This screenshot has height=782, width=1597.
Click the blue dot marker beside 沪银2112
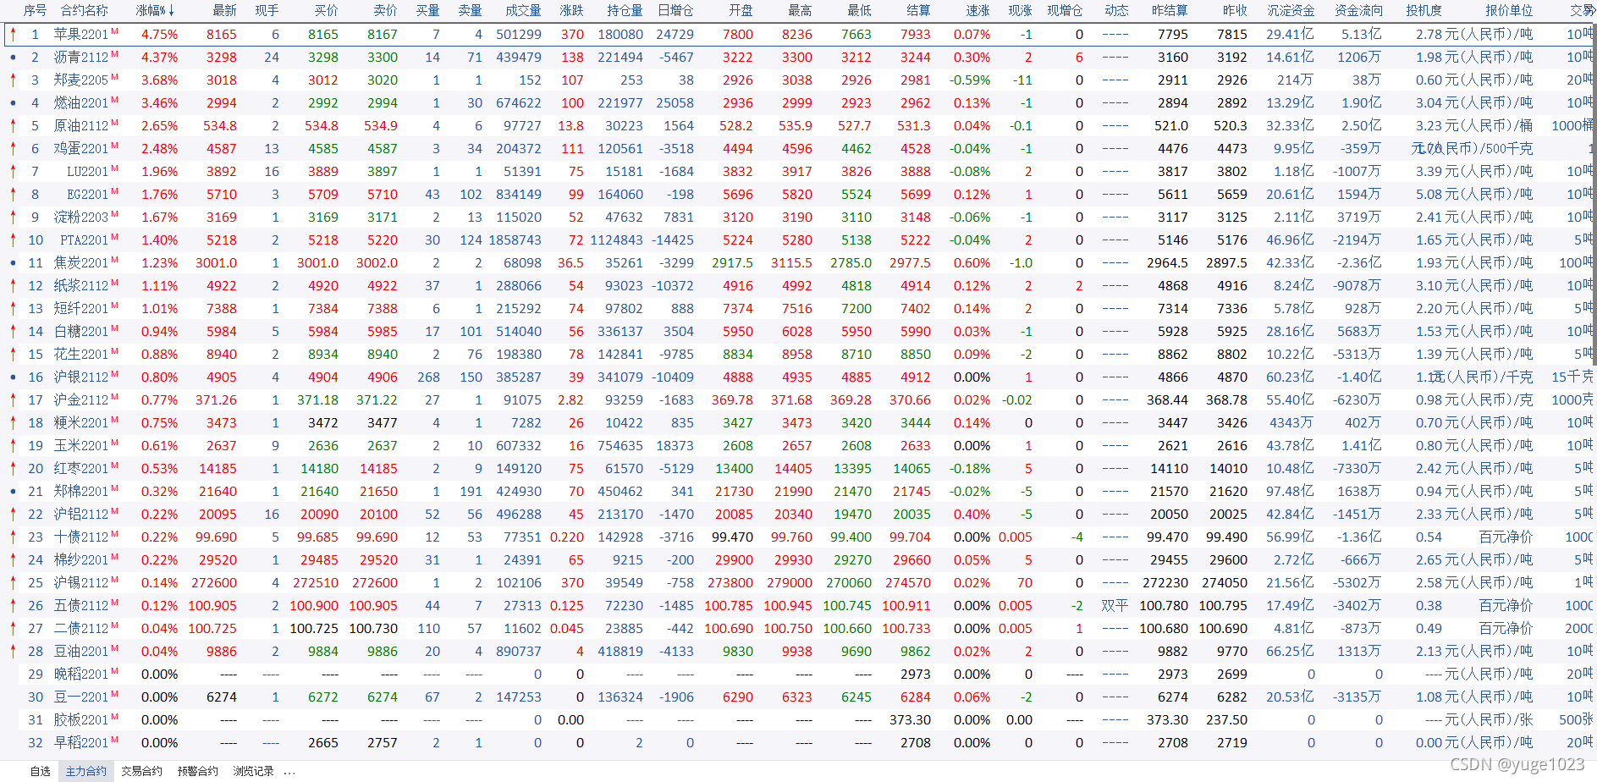(13, 377)
